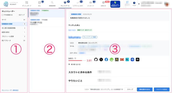Toggle the TP未登録のみ checkbox

pyautogui.click(x=3, y=15)
